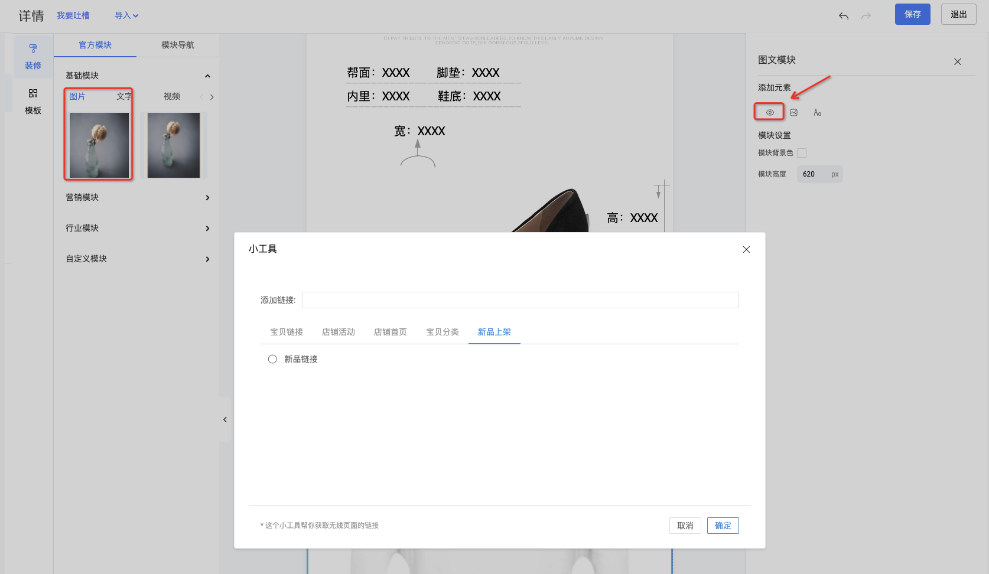This screenshot has height=574, width=989.
Task: Select the 宝贝链接 tab
Action: coord(287,332)
